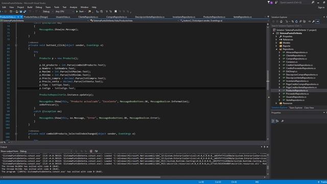
Task: Select AlmacenRepositorio.cs in Solution Explorer
Action: pyautogui.click(x=296, y=52)
